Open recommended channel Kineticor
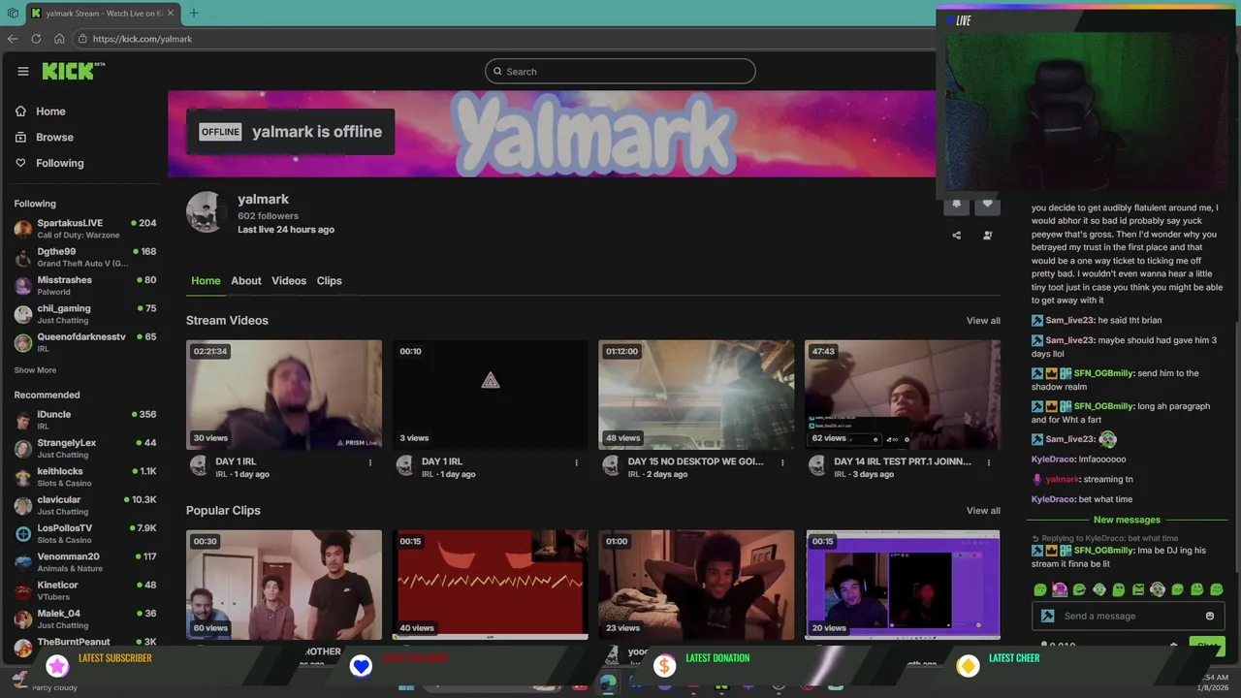Viewport: 1241px width, 698px height. (x=85, y=590)
